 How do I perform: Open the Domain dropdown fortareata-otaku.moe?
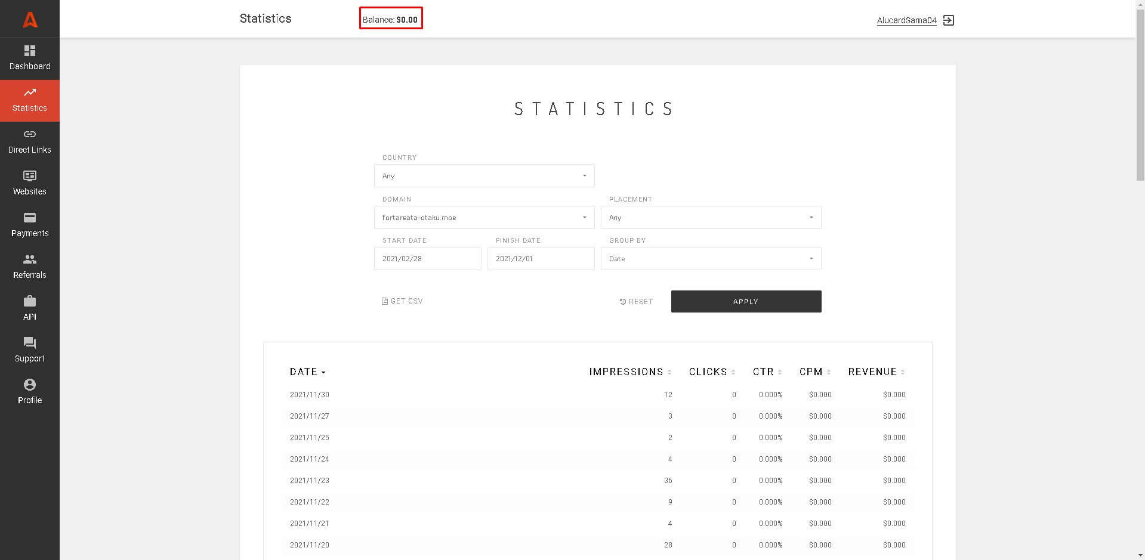point(484,218)
